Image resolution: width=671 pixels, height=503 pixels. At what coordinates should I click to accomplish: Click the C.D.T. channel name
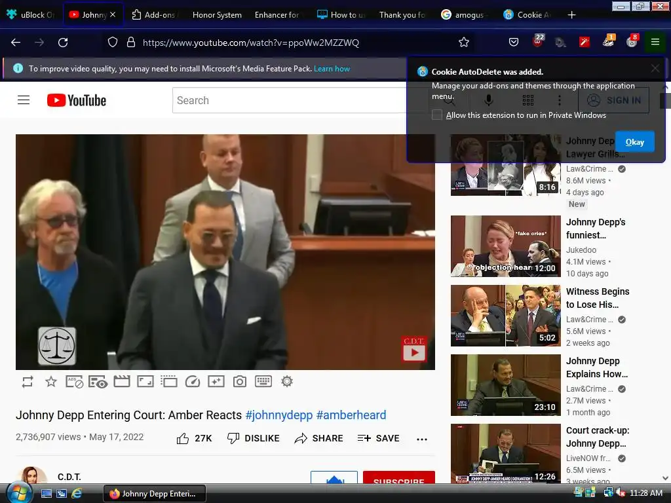(69, 477)
